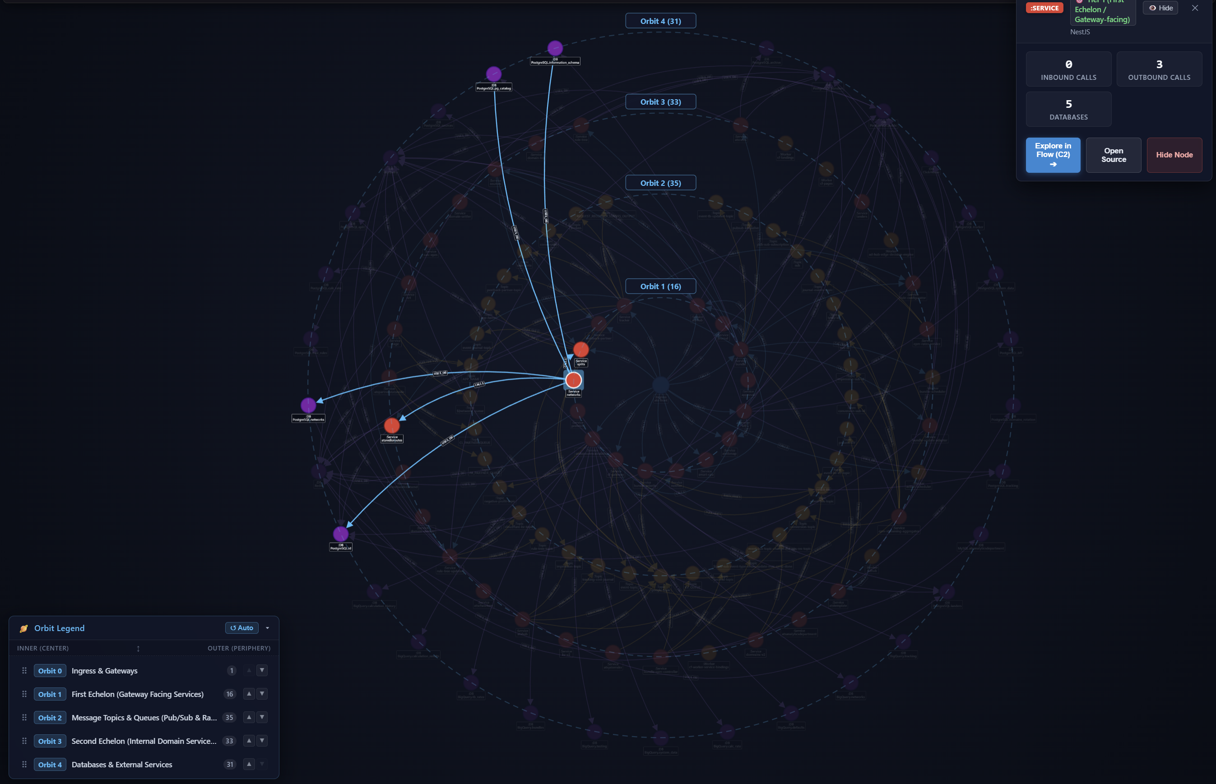Click the Databases stat card

1068,109
